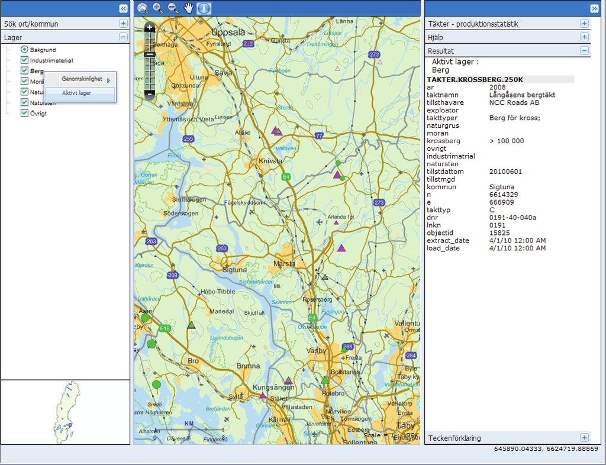
Task: Open the Genomskinlighet submenu
Action: 80,79
